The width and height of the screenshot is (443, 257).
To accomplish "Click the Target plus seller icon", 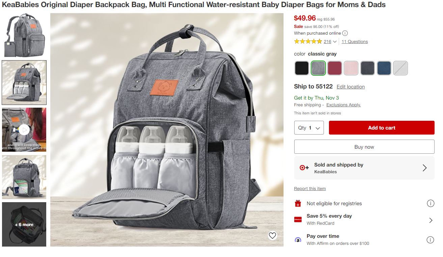I will click(x=304, y=168).
